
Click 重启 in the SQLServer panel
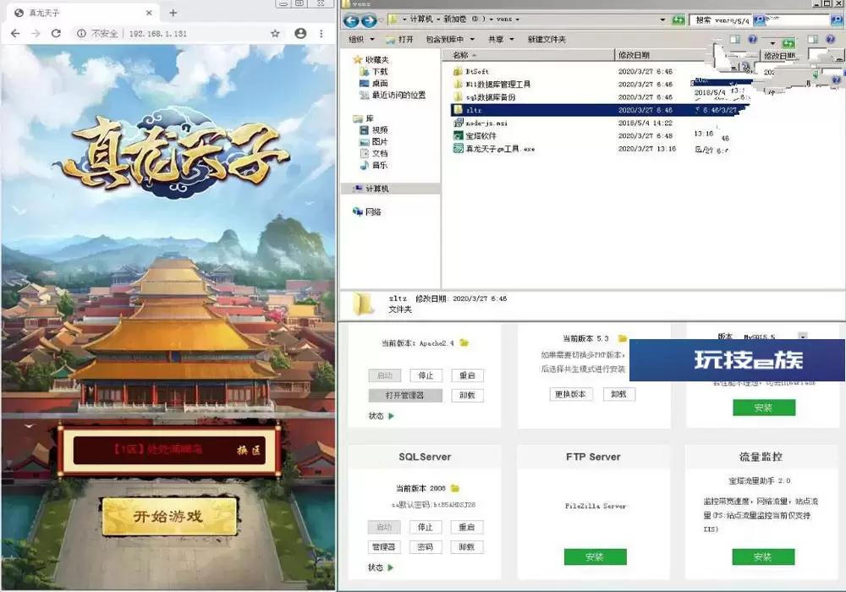point(467,527)
